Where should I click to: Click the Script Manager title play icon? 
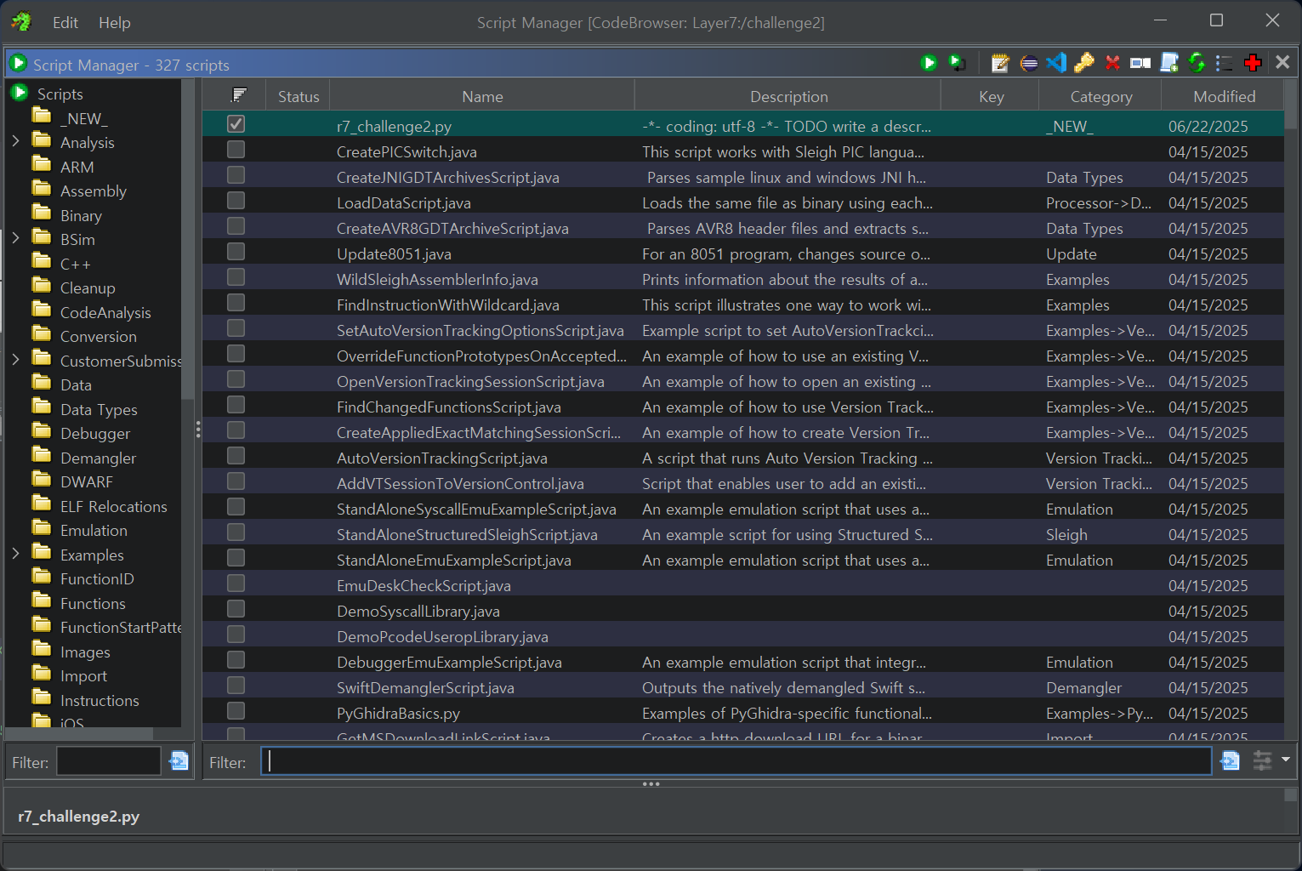(18, 64)
